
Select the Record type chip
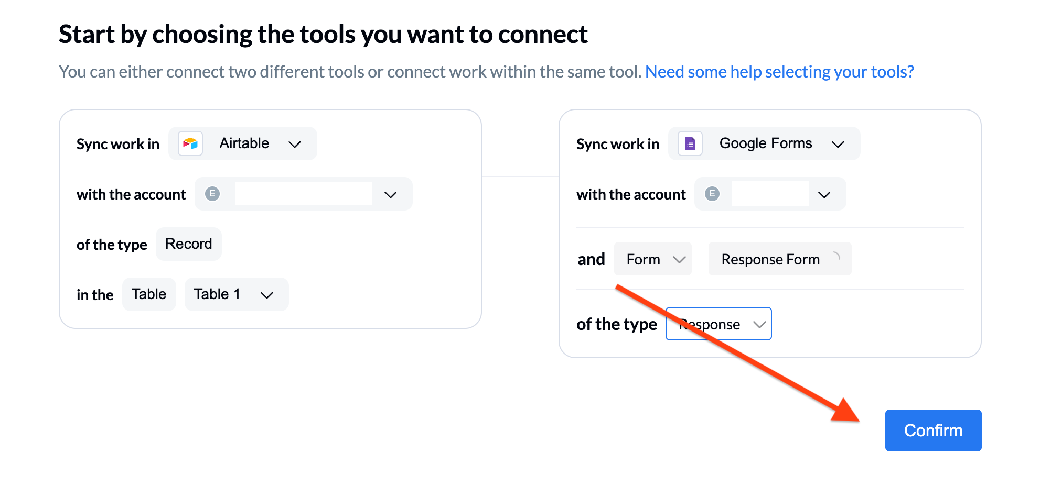[188, 244]
